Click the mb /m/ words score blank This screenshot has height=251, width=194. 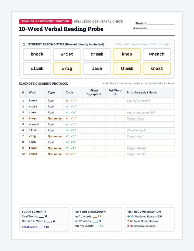click(97, 226)
